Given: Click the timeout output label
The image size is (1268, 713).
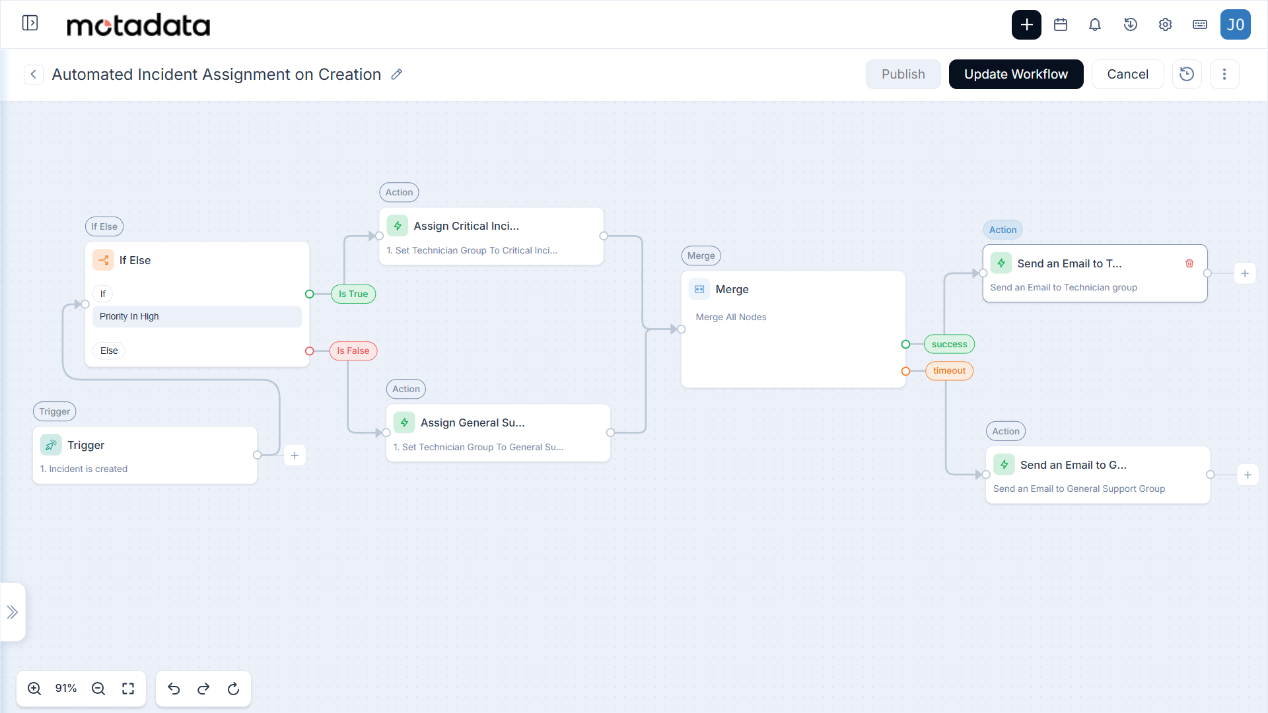Looking at the screenshot, I should 949,370.
